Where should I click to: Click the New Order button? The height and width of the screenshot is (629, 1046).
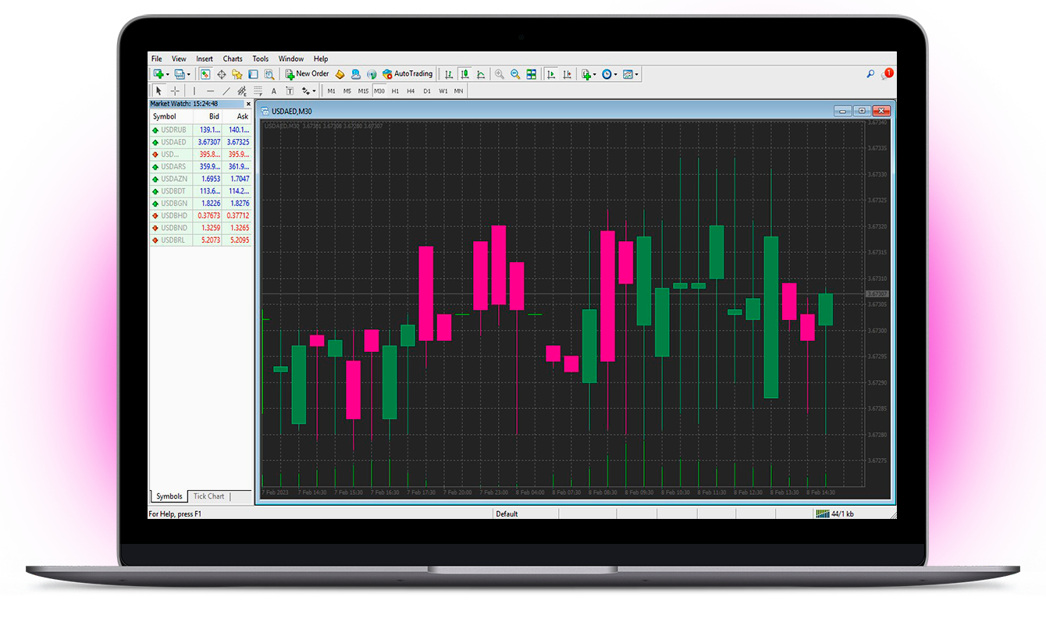(306, 73)
